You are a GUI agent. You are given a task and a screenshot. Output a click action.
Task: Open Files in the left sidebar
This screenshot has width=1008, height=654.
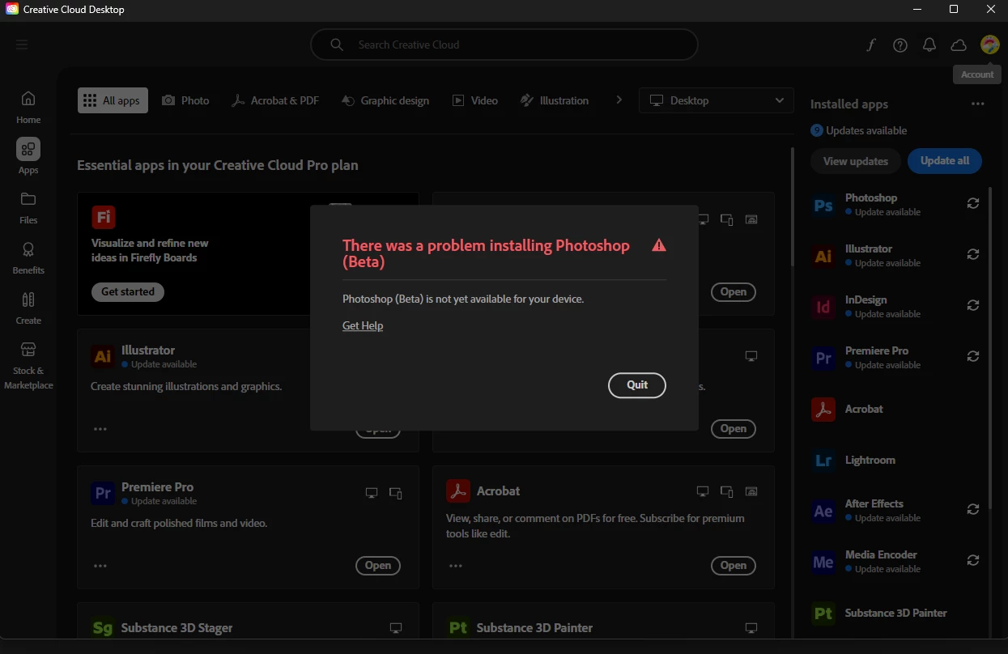pyautogui.click(x=28, y=207)
